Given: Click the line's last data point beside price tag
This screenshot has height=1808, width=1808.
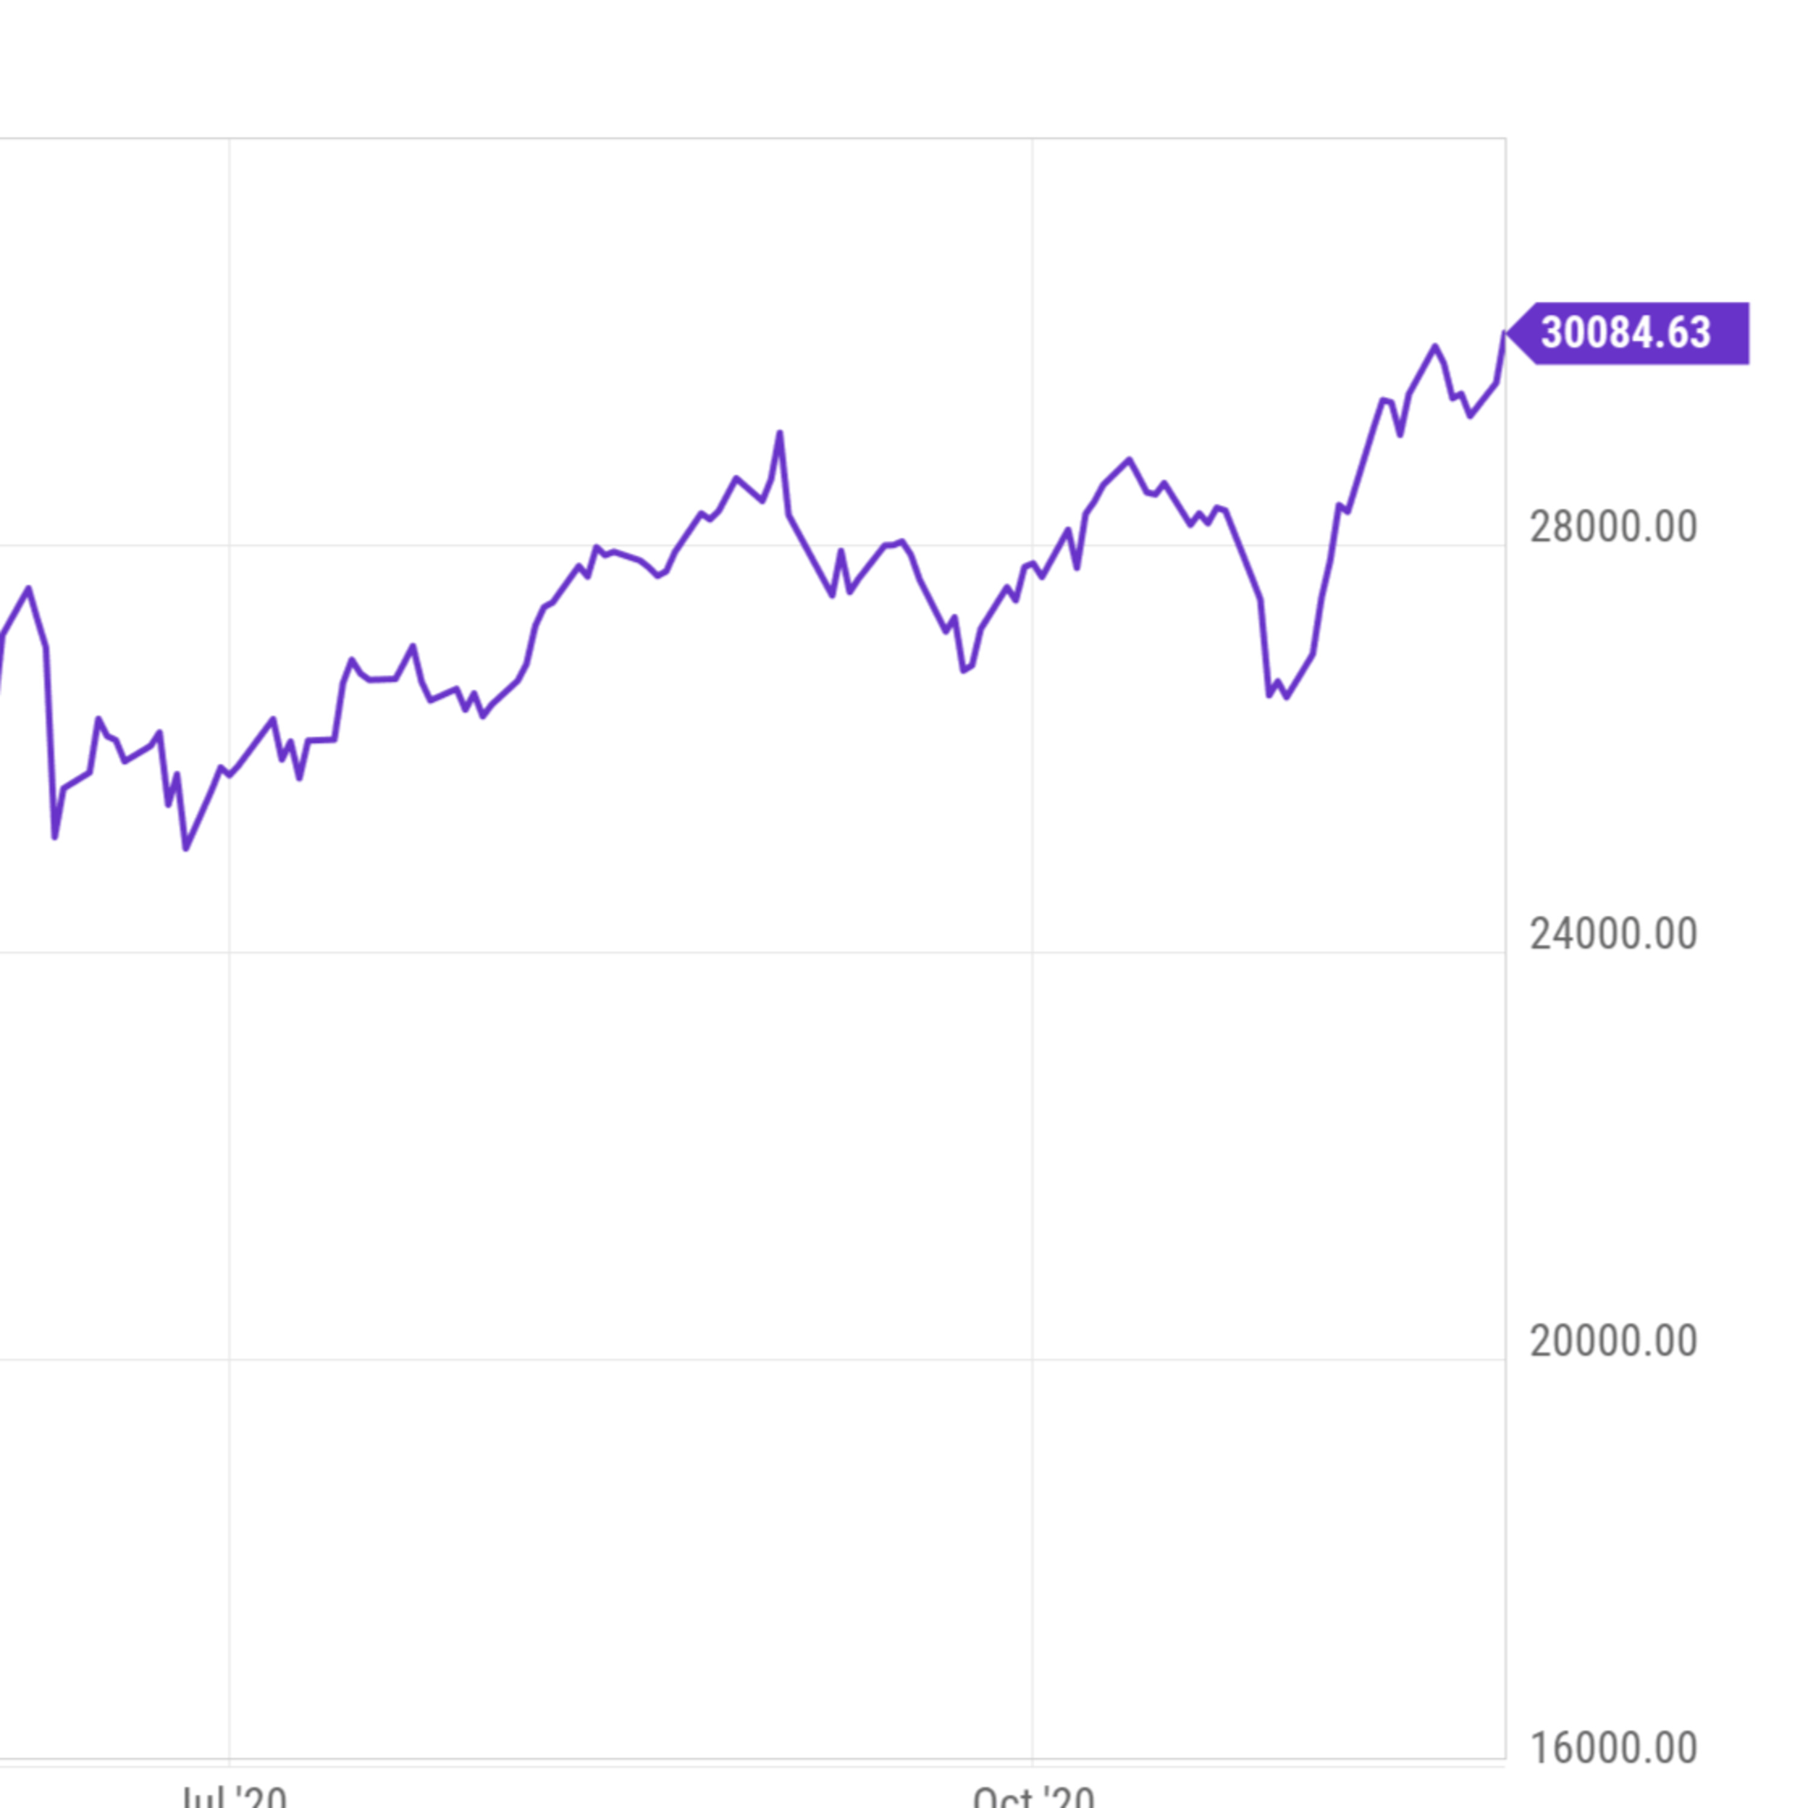Looking at the screenshot, I should (1504, 334).
